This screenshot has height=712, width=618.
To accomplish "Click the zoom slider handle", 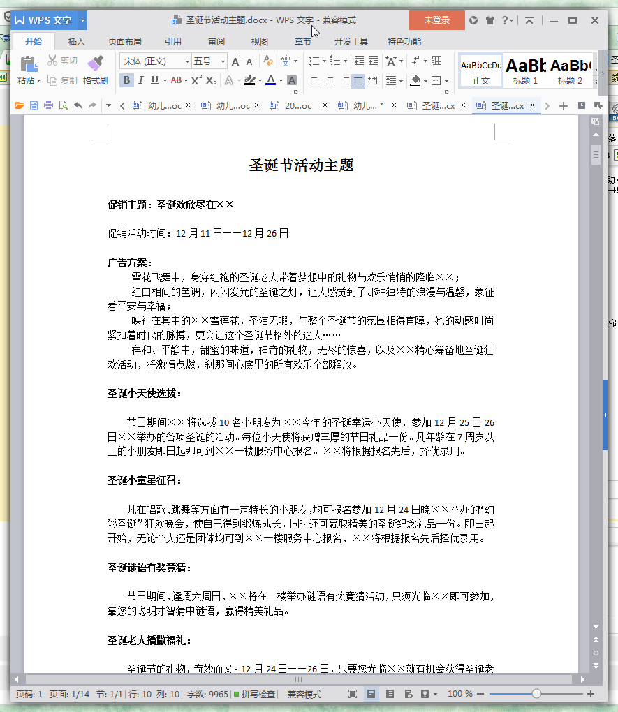I will coord(537,693).
